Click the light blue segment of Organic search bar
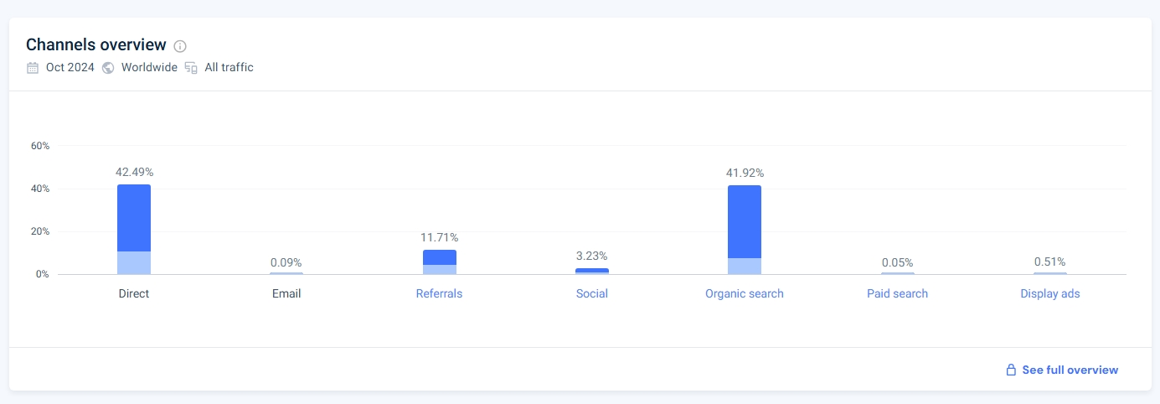 745,266
